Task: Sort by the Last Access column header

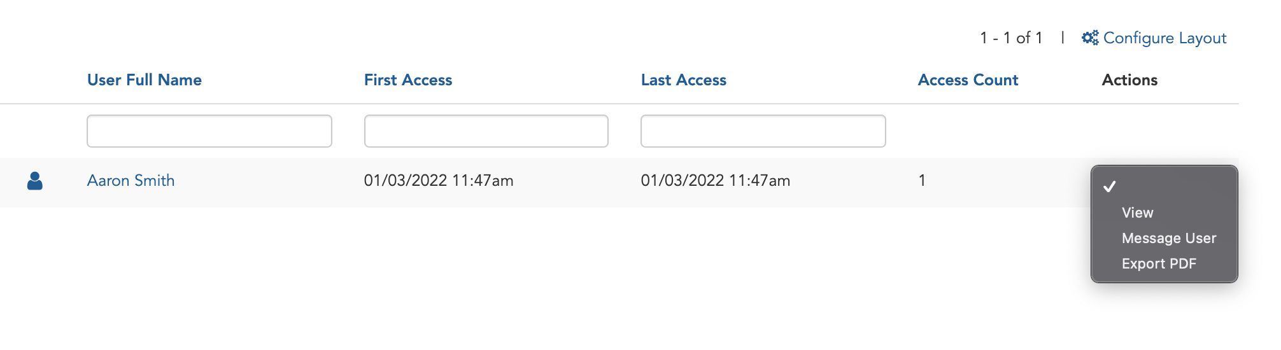Action: coord(684,80)
